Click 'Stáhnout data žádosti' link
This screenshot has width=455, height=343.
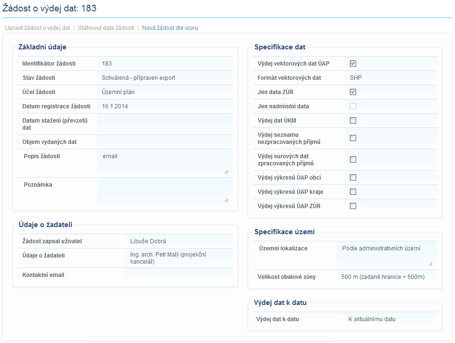click(x=106, y=28)
